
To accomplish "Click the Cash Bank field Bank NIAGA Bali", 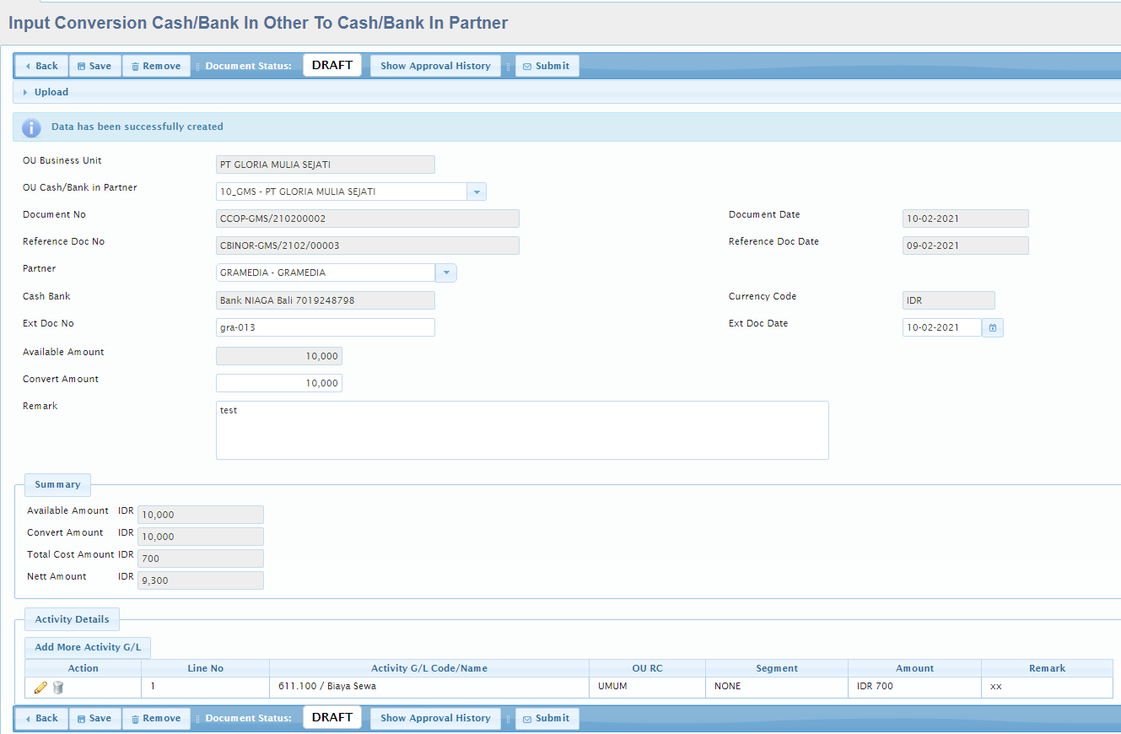I will (326, 300).
